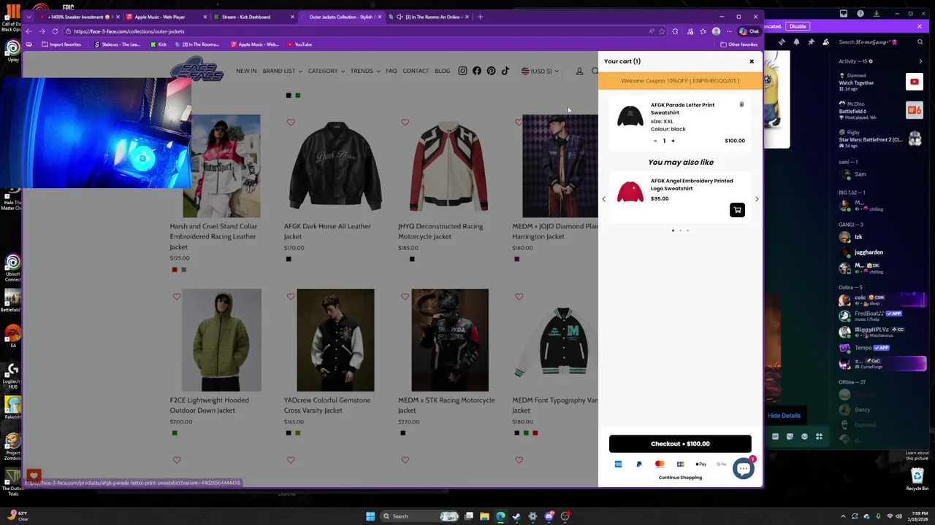
Task: Show previous suggested product in cart carousel
Action: coord(603,199)
